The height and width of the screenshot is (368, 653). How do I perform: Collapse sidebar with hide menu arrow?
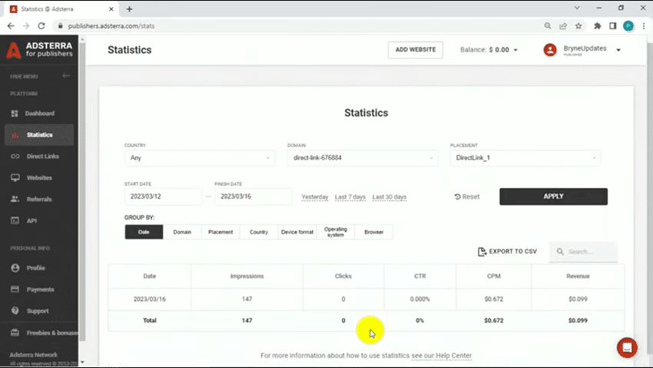pos(66,76)
